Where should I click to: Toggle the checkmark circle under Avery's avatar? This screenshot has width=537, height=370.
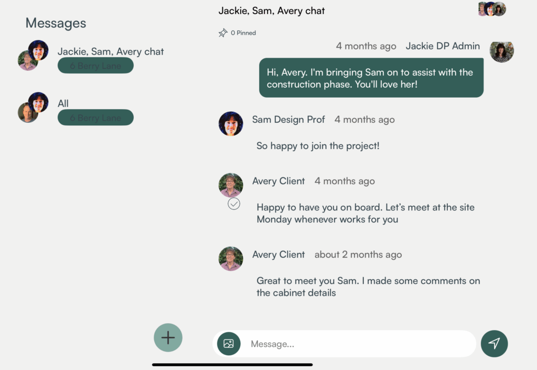(x=234, y=204)
